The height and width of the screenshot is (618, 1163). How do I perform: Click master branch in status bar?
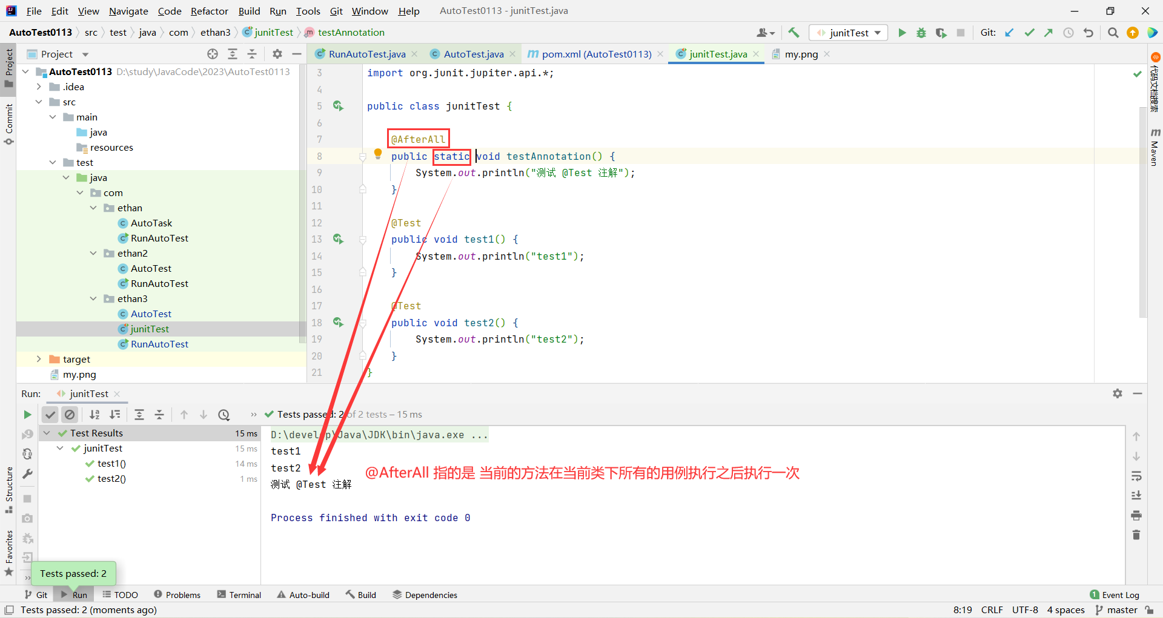[1117, 610]
